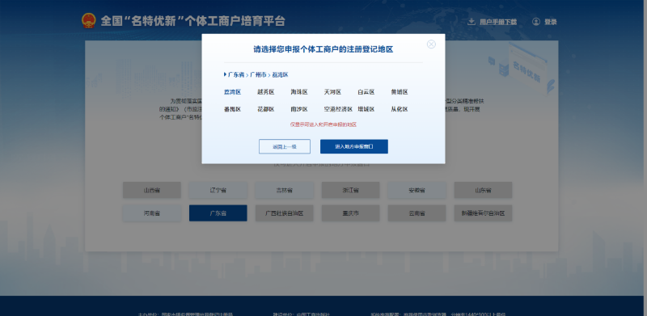
Task: Choose the 荔湾区 district option
Action: 232,92
